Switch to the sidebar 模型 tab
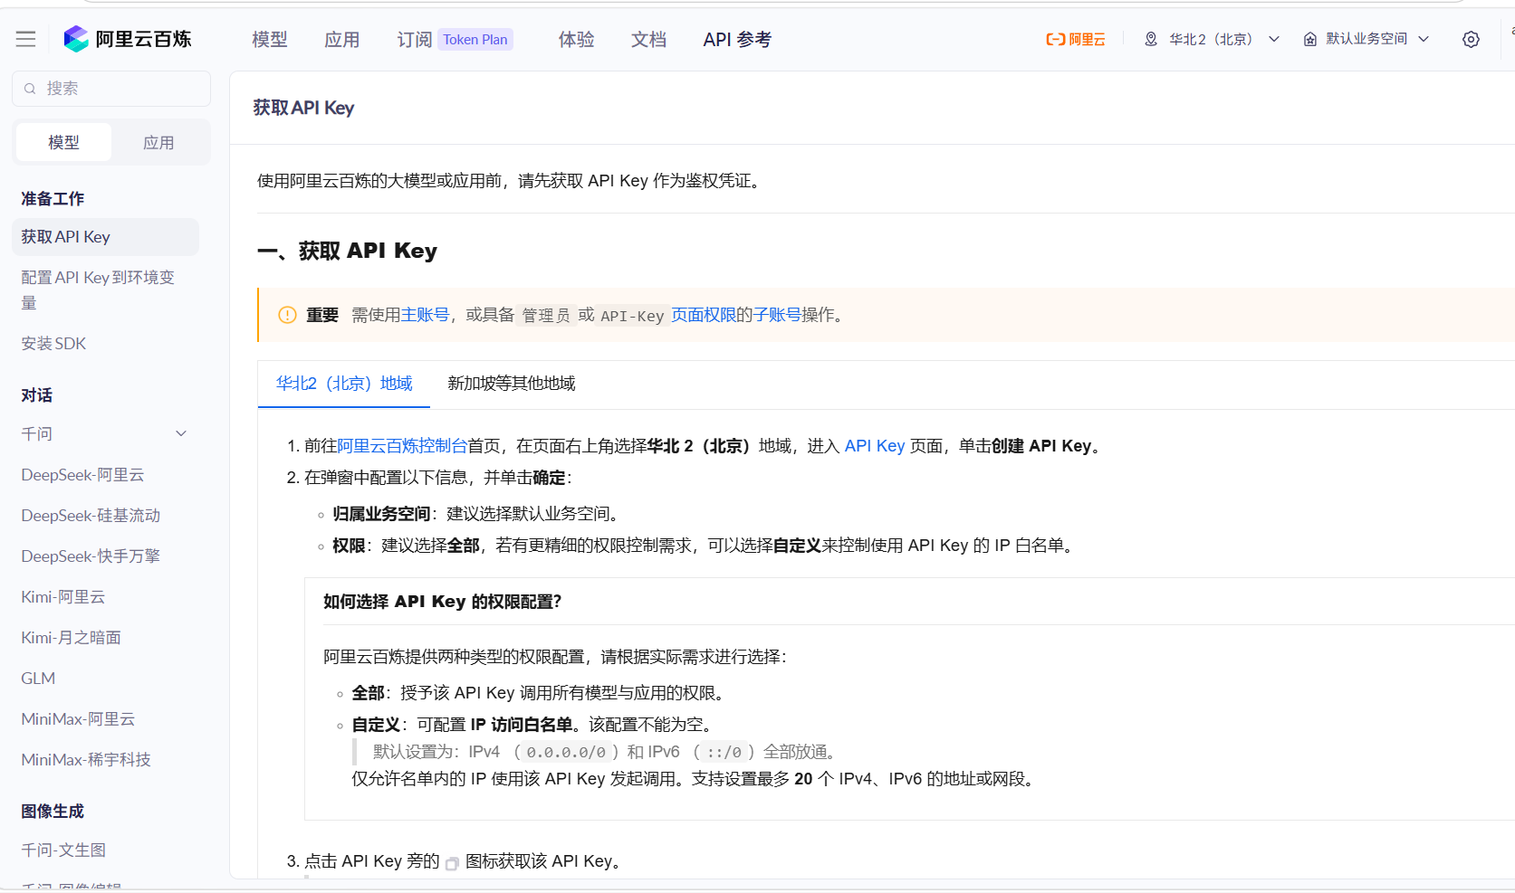Screen dimensions: 1515x893 (63, 142)
